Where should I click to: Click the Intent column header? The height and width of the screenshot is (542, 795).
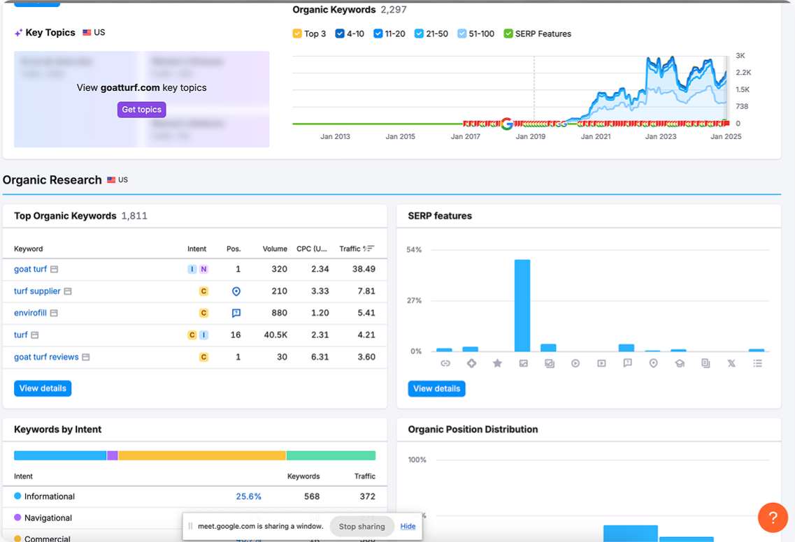[x=196, y=249]
